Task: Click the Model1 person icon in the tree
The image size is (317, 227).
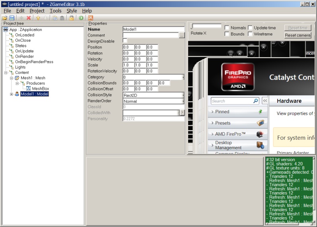Action: tap(17, 94)
